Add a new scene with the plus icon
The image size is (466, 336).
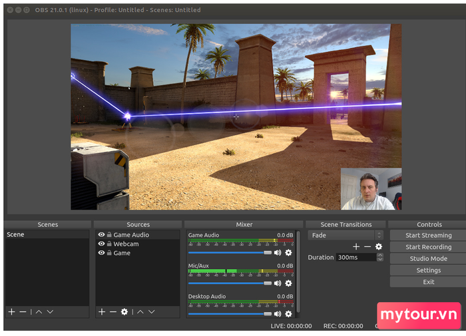(11, 311)
